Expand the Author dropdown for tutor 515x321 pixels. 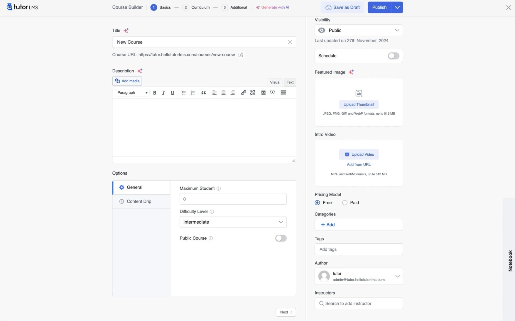[x=398, y=276]
